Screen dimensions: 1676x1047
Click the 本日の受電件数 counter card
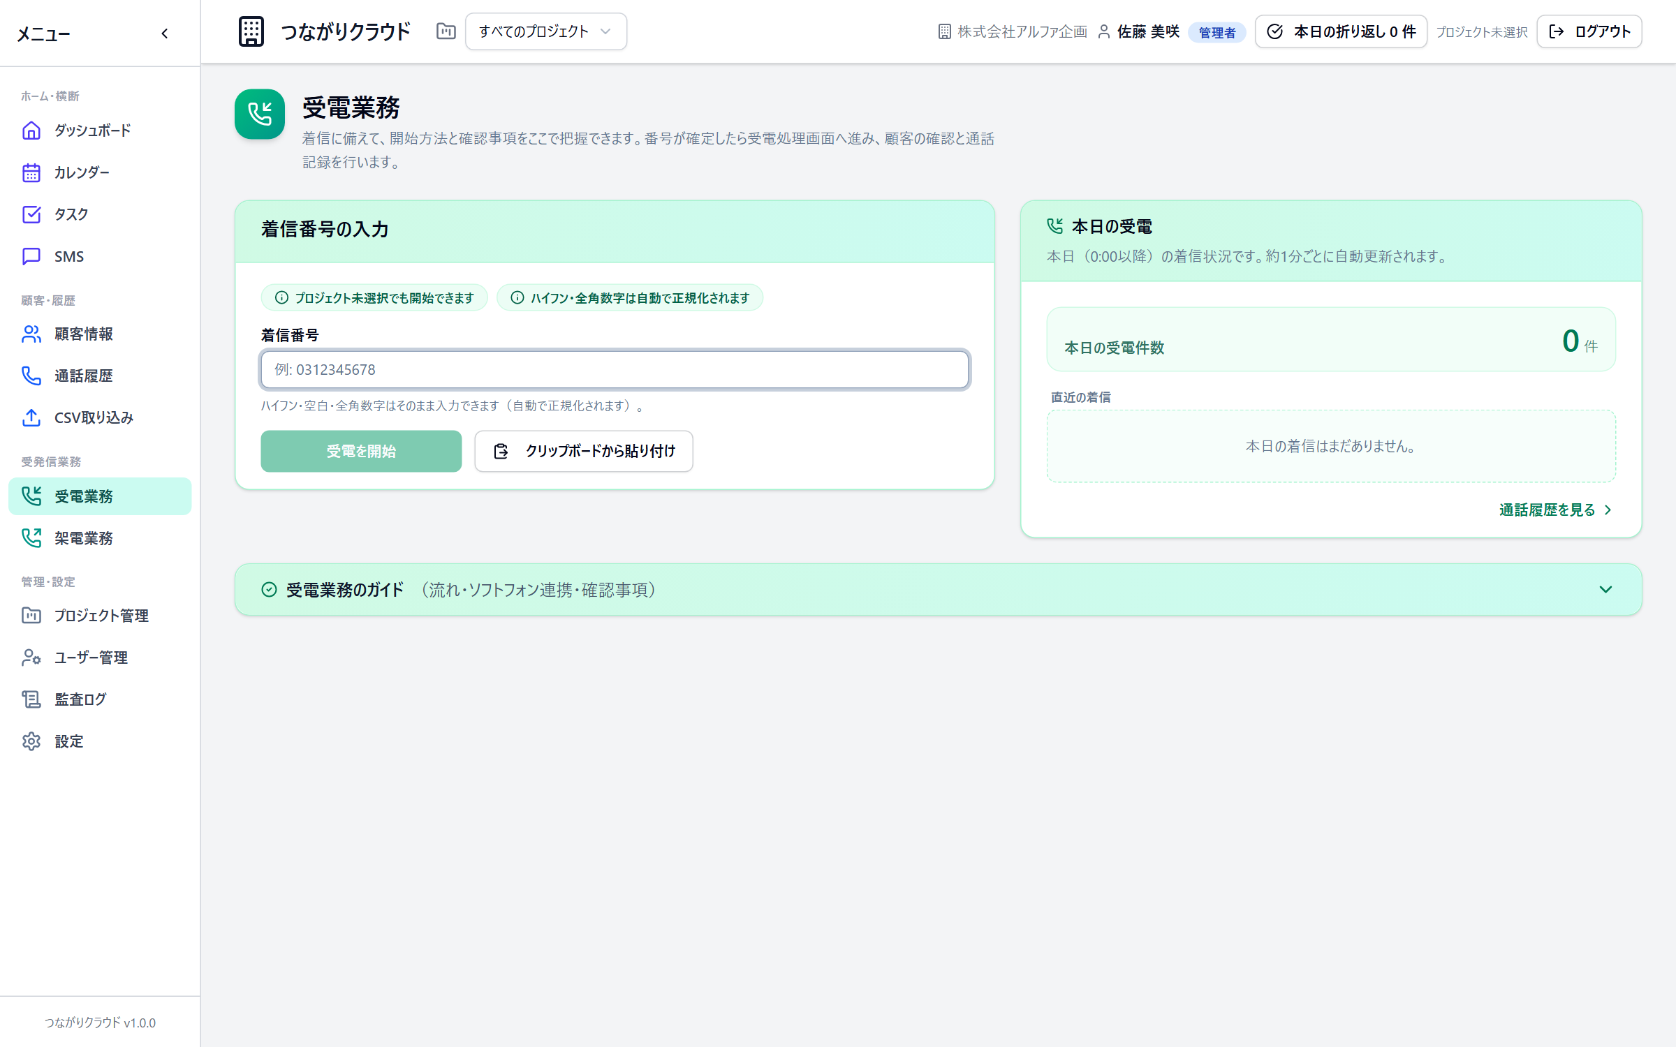1331,339
